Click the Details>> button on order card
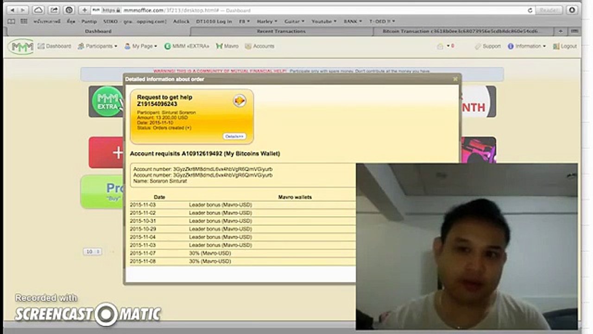The image size is (593, 334). 234,136
